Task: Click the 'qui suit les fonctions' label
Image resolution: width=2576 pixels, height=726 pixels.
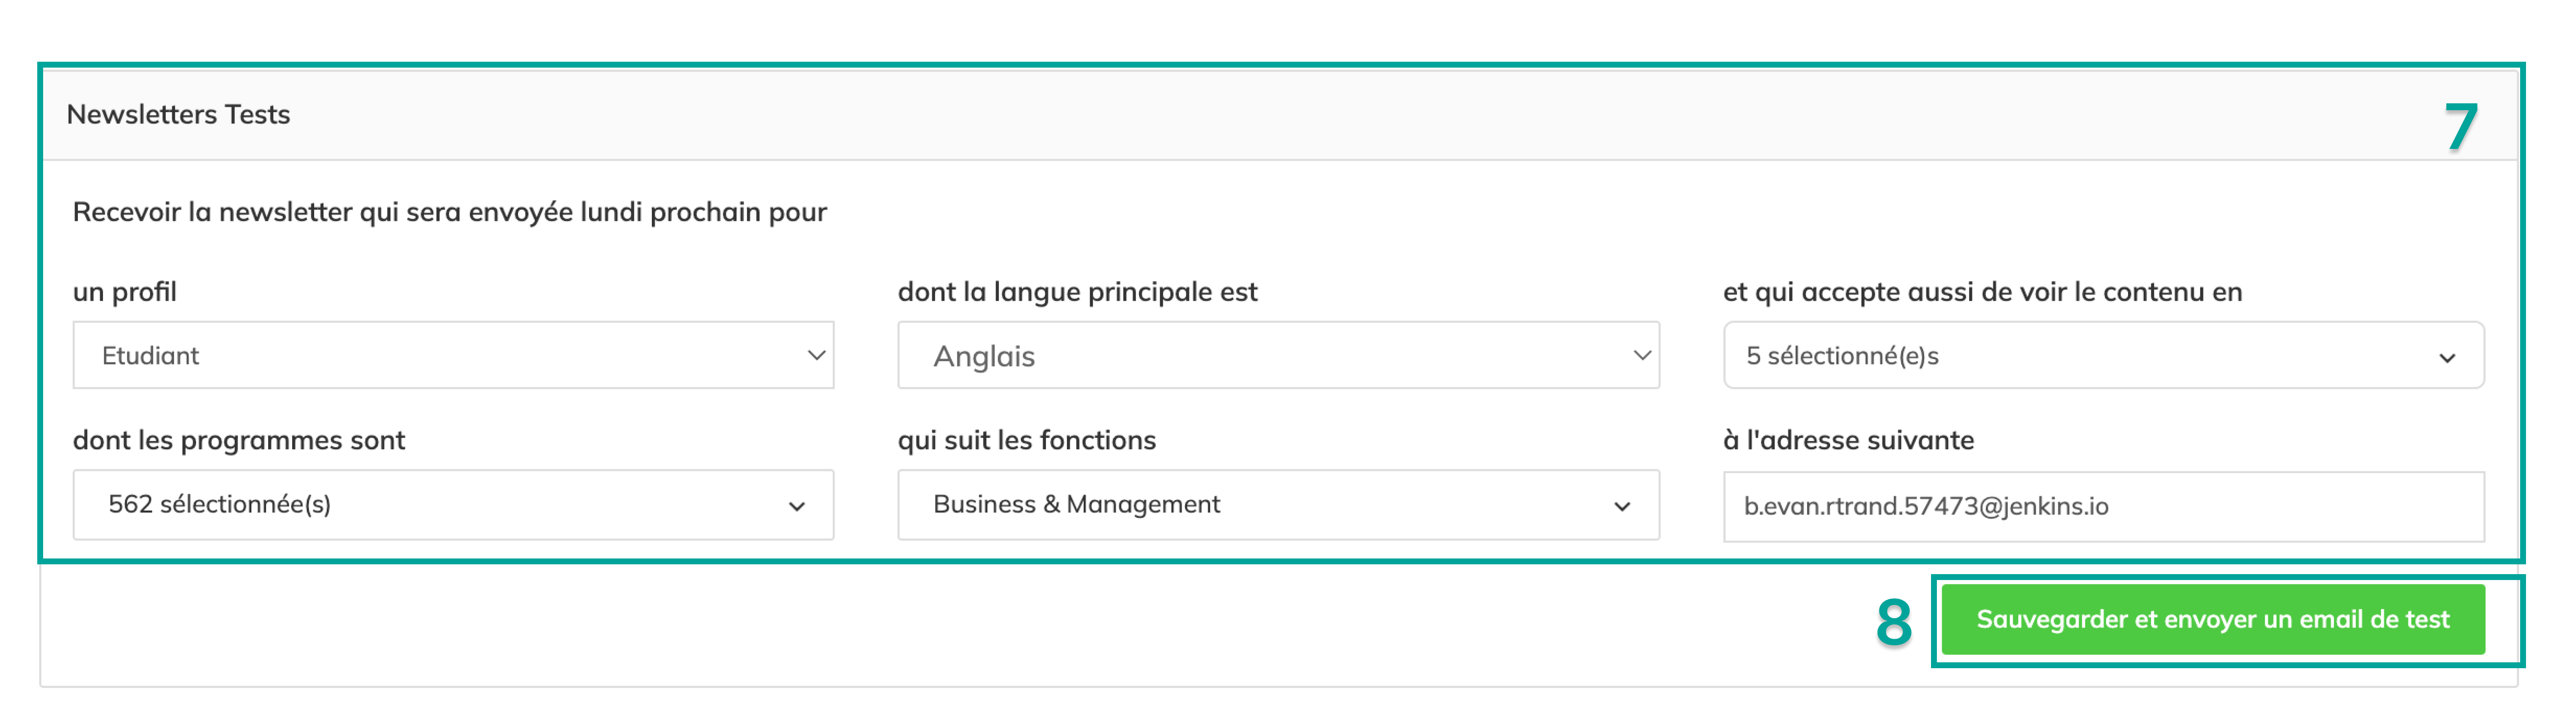Action: 1026,441
